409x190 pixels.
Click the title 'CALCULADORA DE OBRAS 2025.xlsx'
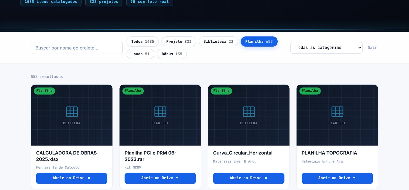click(x=66, y=156)
